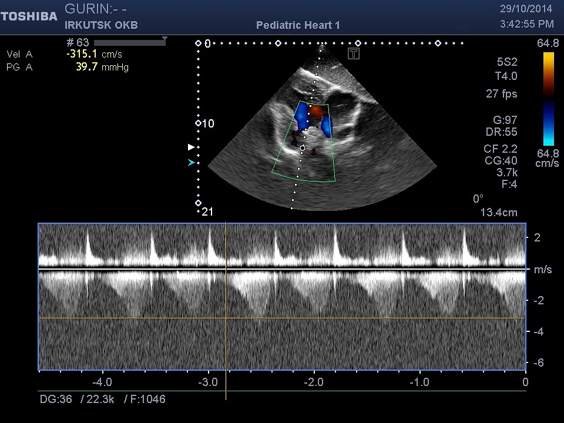The image size is (564, 423).
Task: Click the cine frame #63 progress bar
Action: pyautogui.click(x=129, y=43)
